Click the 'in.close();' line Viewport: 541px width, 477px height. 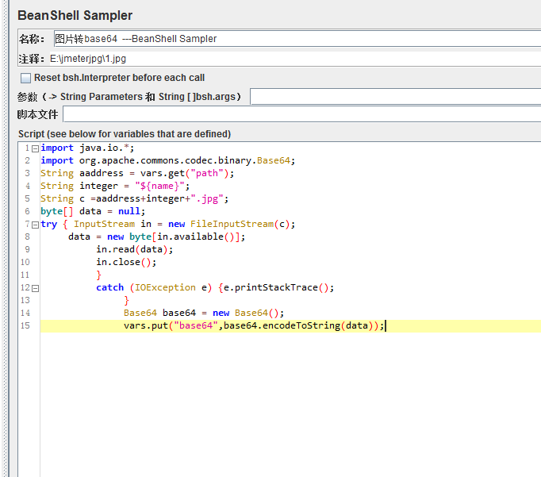tap(126, 263)
